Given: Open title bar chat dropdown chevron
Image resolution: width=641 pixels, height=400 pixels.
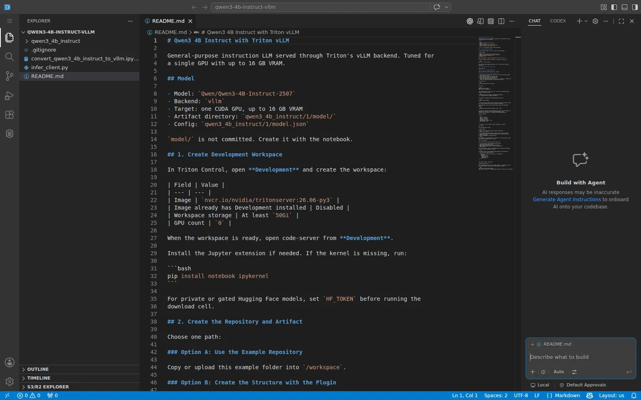Looking at the screenshot, I should (x=446, y=7).
